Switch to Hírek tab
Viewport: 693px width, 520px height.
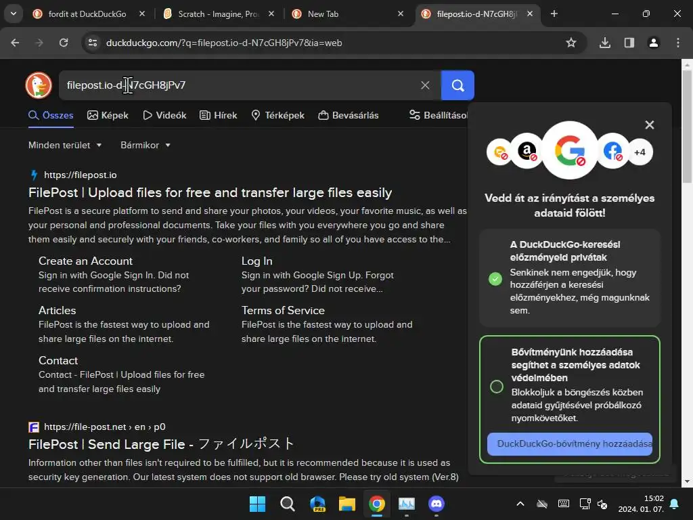pyautogui.click(x=219, y=115)
